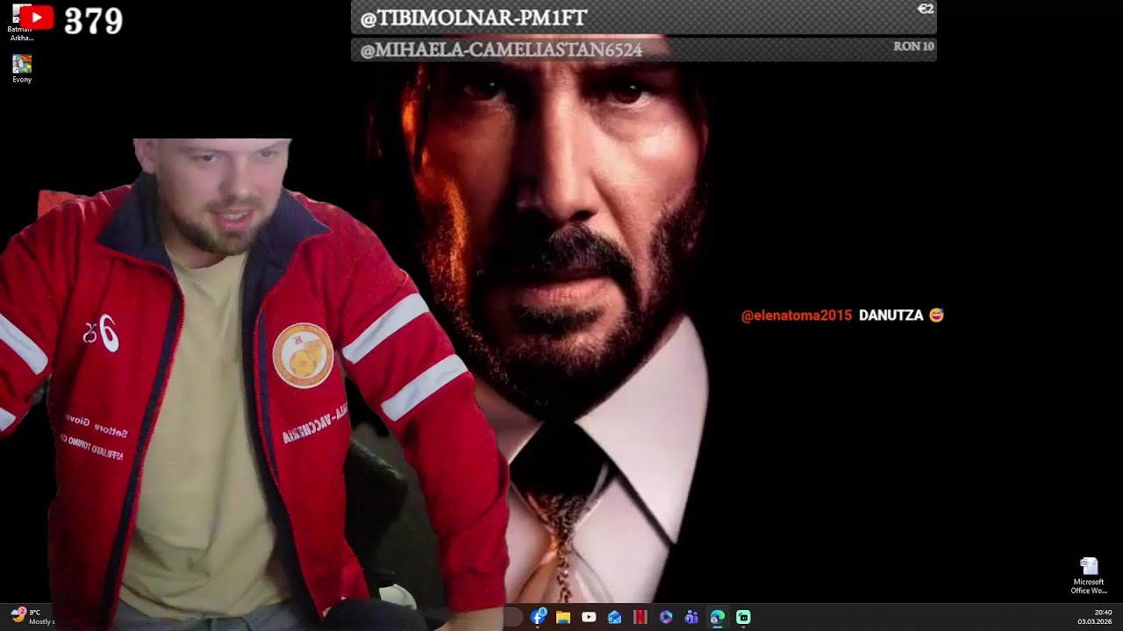Click the @MIHAELA-CAMELIASTAN6524 donor bar
This screenshot has width=1123, height=631.
click(x=643, y=49)
